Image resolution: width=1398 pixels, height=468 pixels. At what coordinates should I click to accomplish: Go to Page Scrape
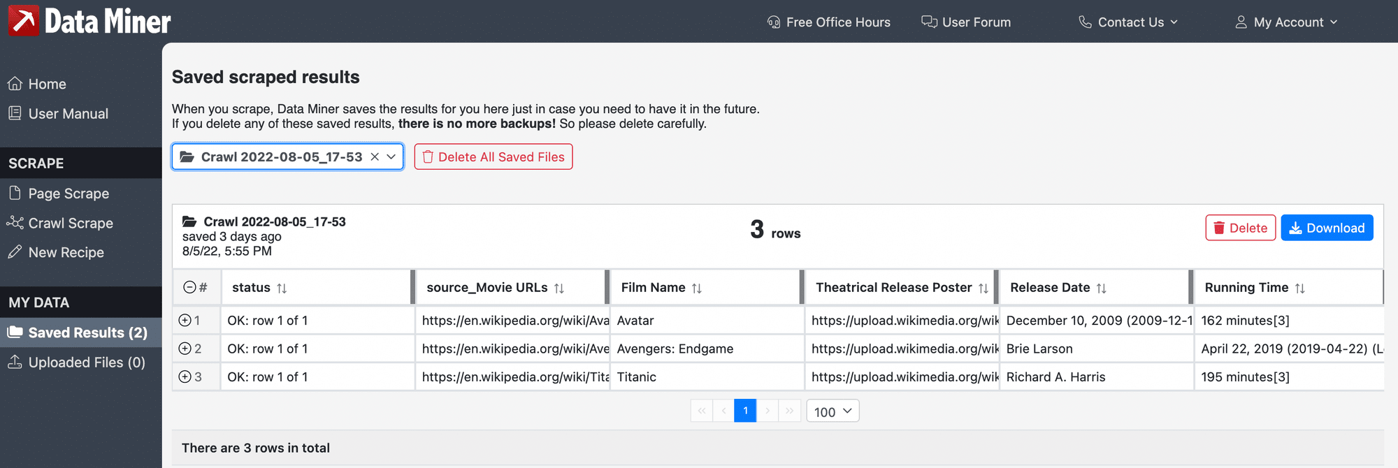59,193
